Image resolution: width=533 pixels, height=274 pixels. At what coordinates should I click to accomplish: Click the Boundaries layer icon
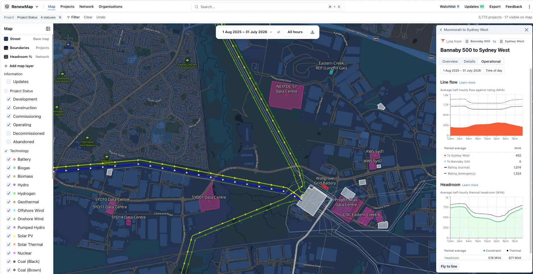[6, 48]
